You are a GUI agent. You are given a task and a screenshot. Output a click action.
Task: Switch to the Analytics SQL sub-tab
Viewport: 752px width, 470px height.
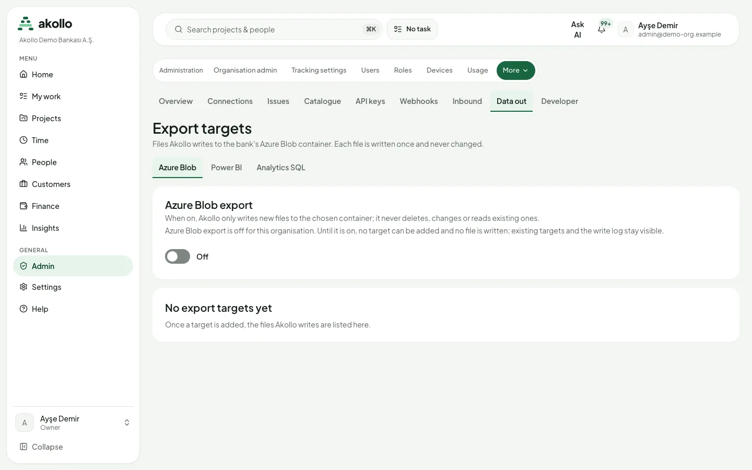[281, 168]
